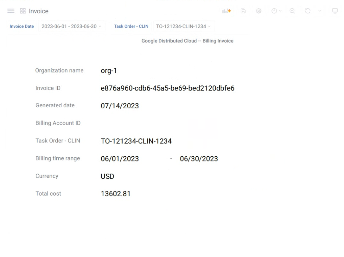Click the org-1 organization name value

point(109,71)
